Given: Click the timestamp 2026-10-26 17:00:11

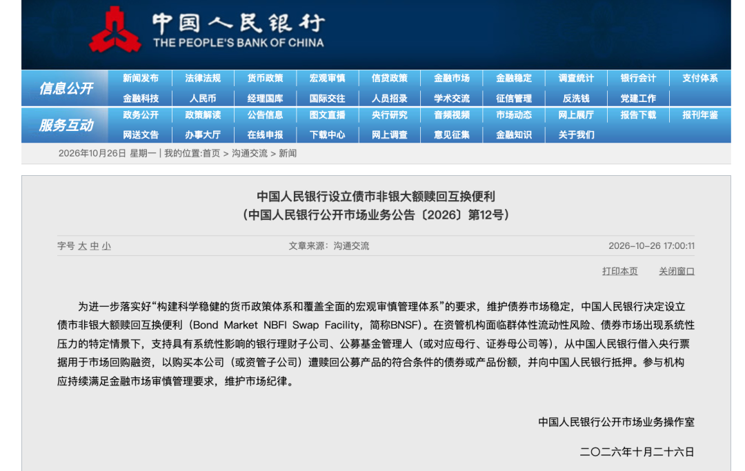Looking at the screenshot, I should 651,246.
